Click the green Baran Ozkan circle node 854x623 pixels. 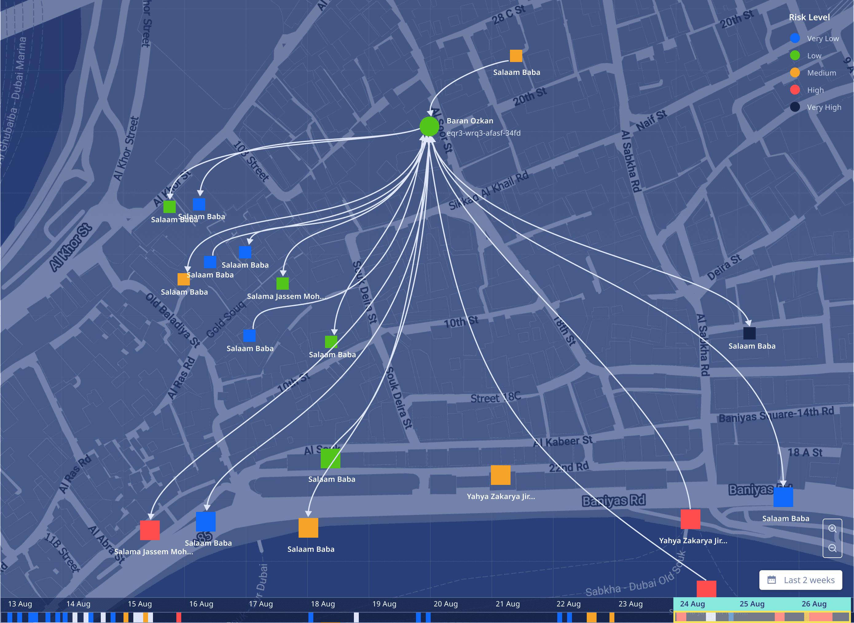click(x=429, y=126)
